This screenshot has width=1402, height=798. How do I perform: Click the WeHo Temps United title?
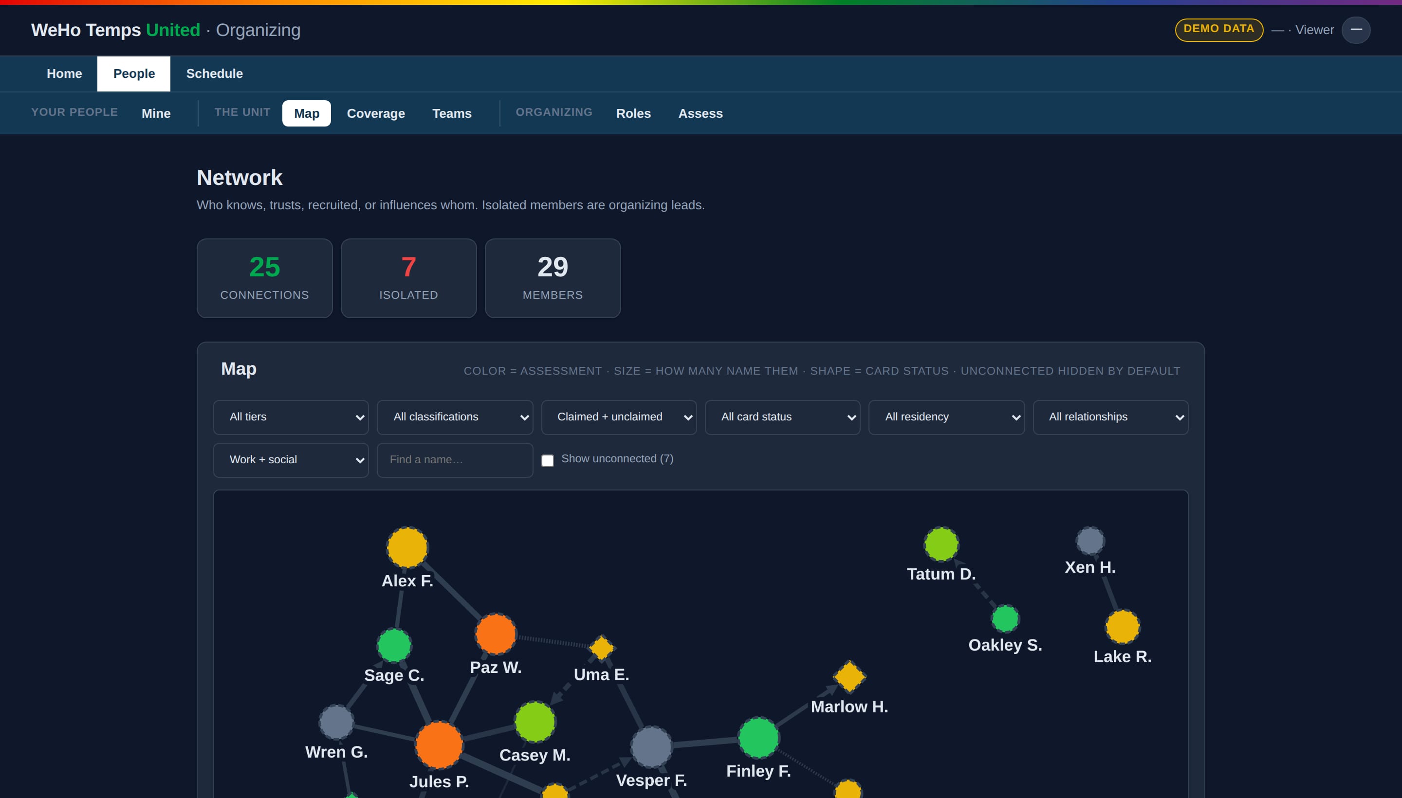tap(116, 30)
